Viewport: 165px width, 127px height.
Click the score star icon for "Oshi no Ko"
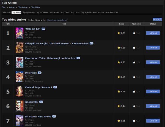(x=119, y=33)
